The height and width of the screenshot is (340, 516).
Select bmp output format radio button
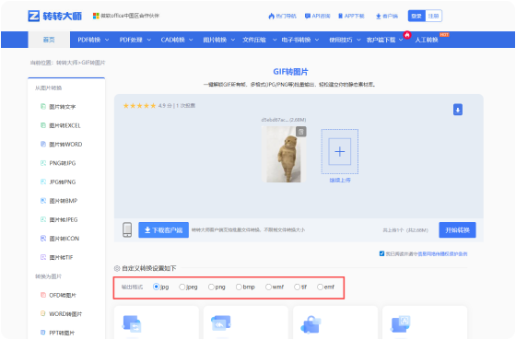239,287
